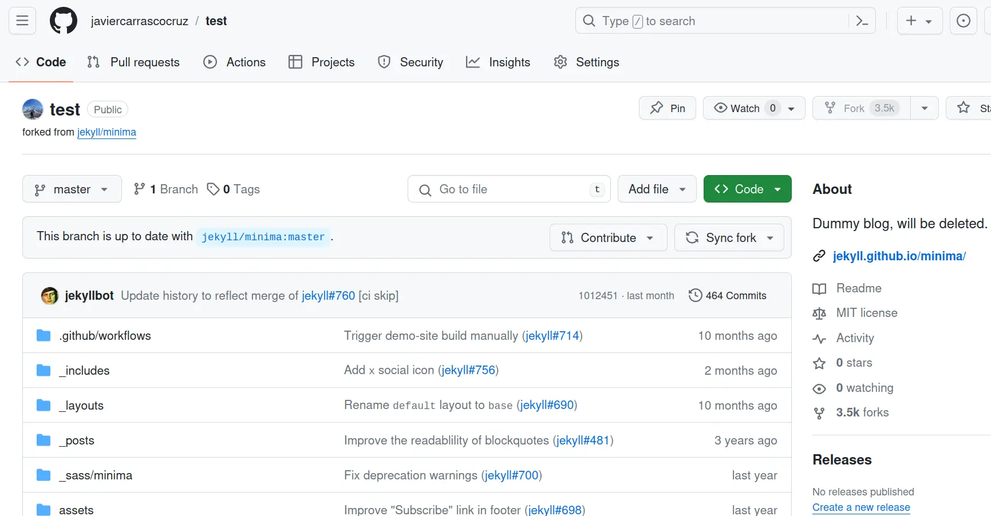Image resolution: width=991 pixels, height=516 pixels.
Task: Visit jekyll.github.io/minima/ website link
Action: click(899, 256)
